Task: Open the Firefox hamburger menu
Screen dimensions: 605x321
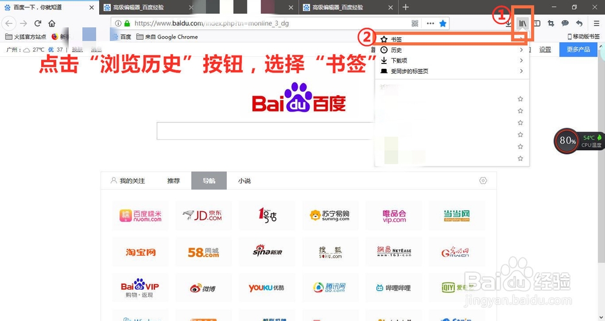Action: (x=597, y=24)
